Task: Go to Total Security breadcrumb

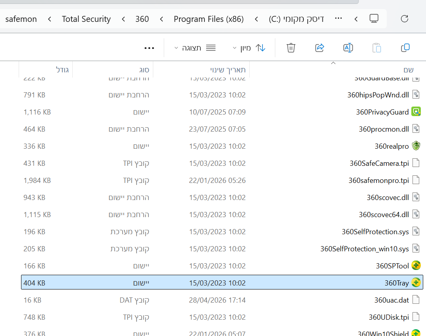Action: coord(86,19)
